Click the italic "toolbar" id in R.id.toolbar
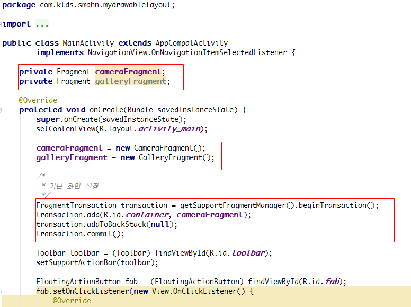This screenshot has height=307, width=411. 248,253
